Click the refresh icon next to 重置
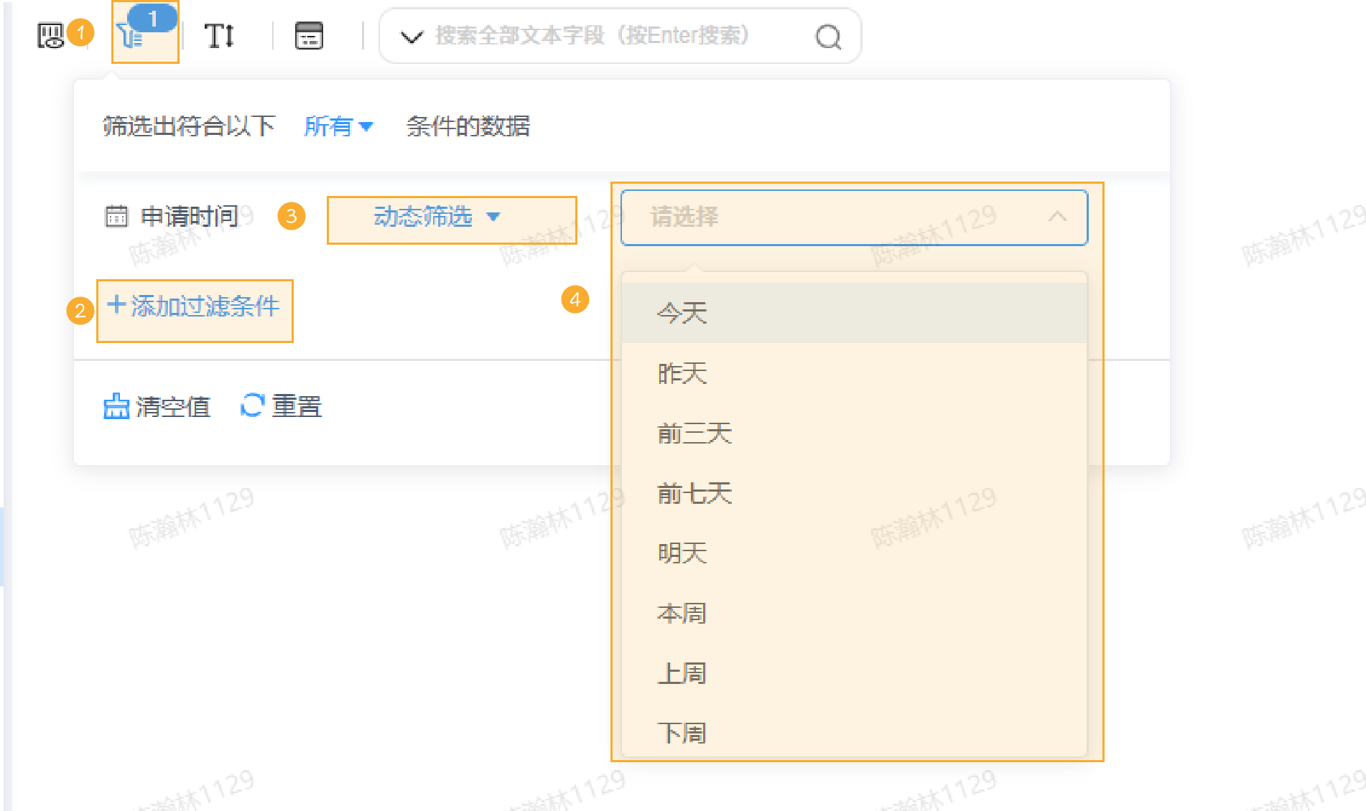The width and height of the screenshot is (1366, 811). [x=252, y=406]
